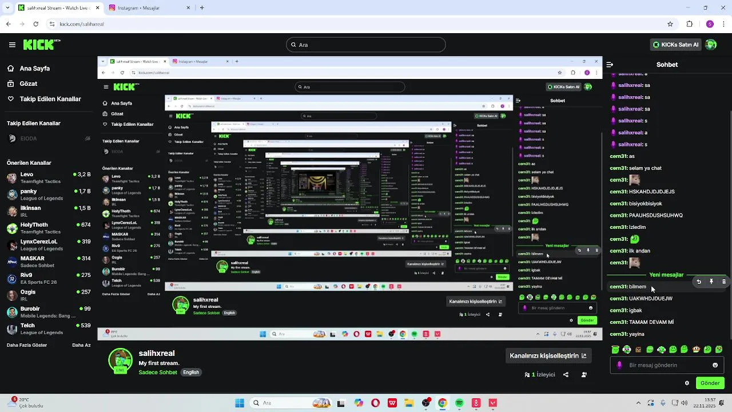
Task: Open Opera browser from the taskbar
Action: pos(375,403)
